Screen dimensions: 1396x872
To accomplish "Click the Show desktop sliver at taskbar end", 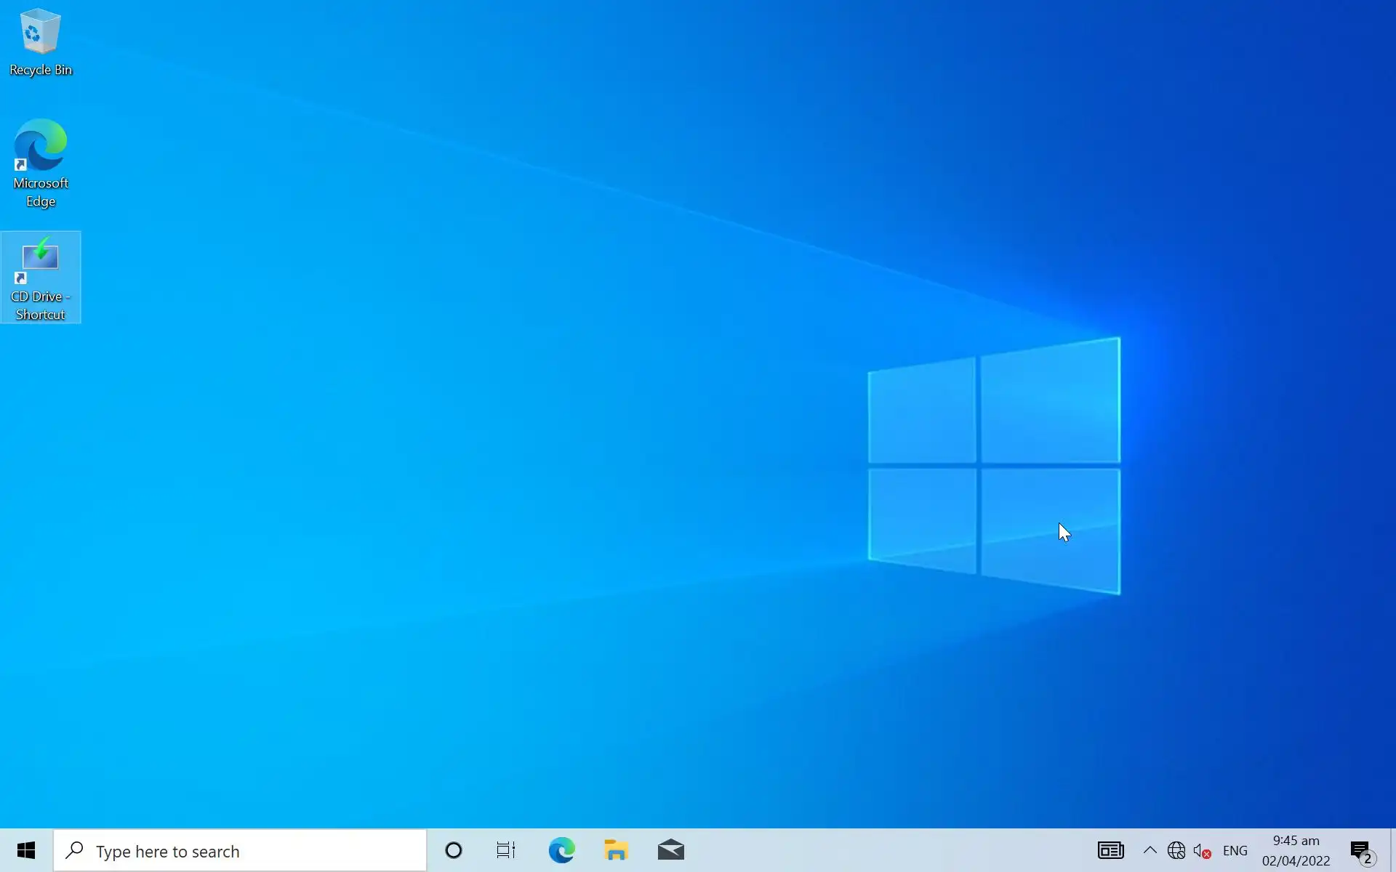I will click(1392, 850).
